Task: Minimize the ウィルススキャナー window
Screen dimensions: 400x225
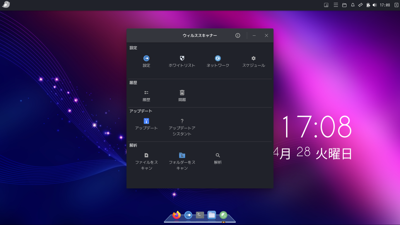Action: click(254, 35)
